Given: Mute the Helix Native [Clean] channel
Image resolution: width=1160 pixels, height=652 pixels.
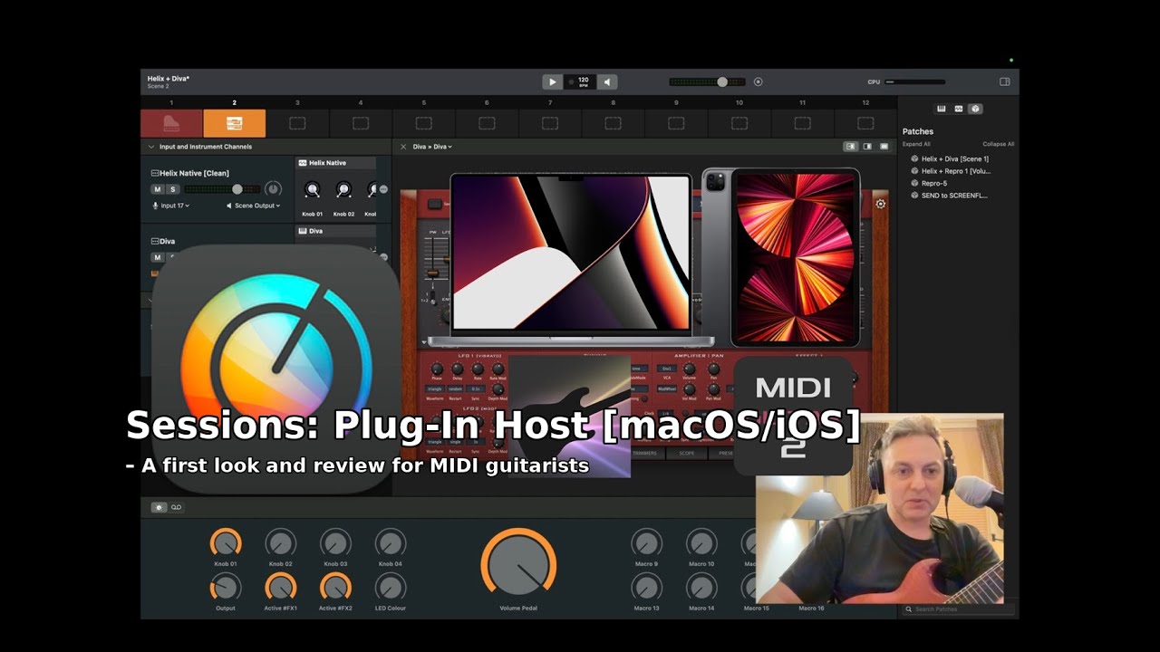Looking at the screenshot, I should coord(158,189).
